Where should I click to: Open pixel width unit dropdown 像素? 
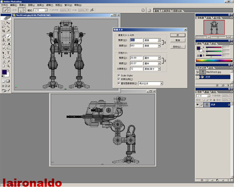[152, 40]
